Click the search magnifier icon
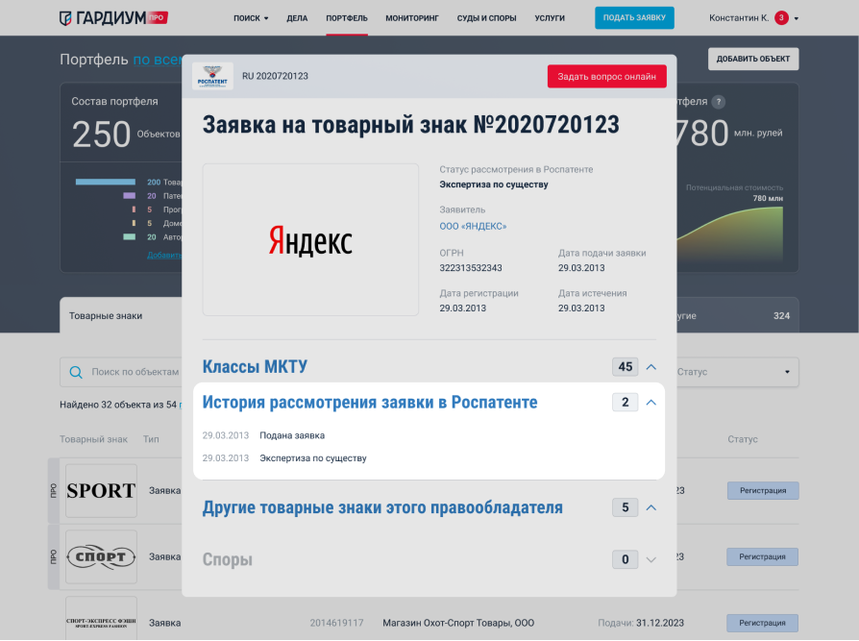Image resolution: width=859 pixels, height=641 pixels. pos(76,372)
